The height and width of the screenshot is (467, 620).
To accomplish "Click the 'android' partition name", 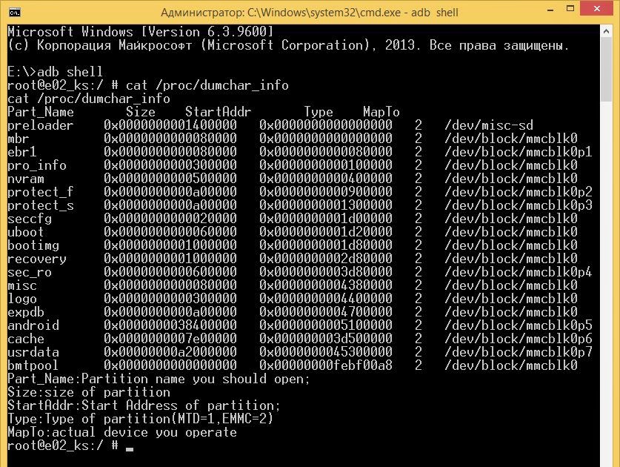I will coord(33,325).
